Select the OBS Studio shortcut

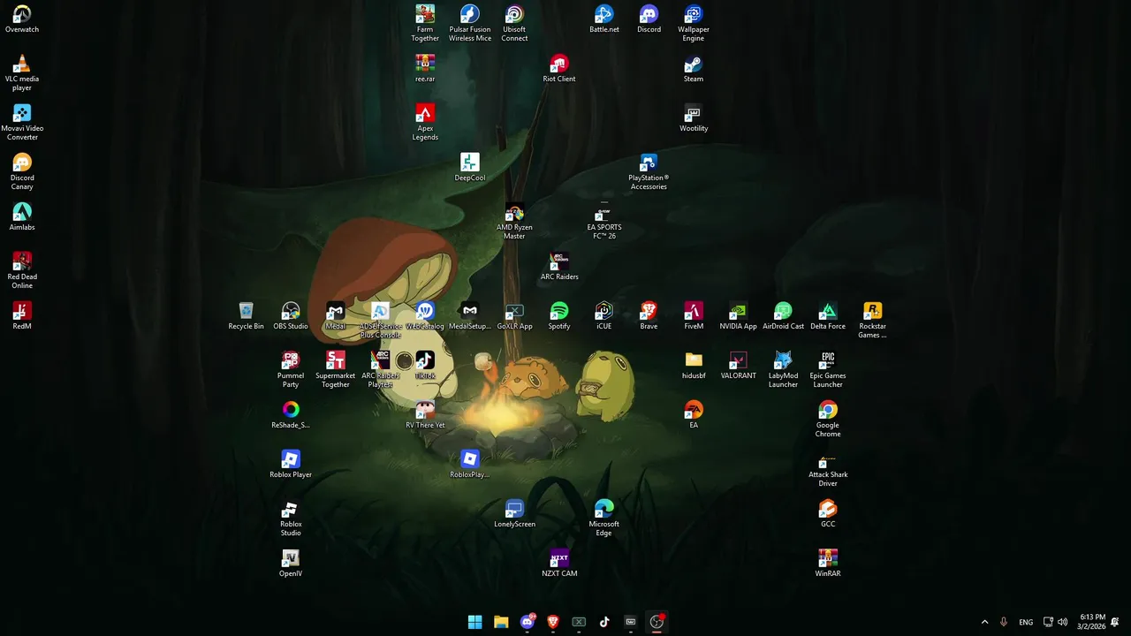291,315
